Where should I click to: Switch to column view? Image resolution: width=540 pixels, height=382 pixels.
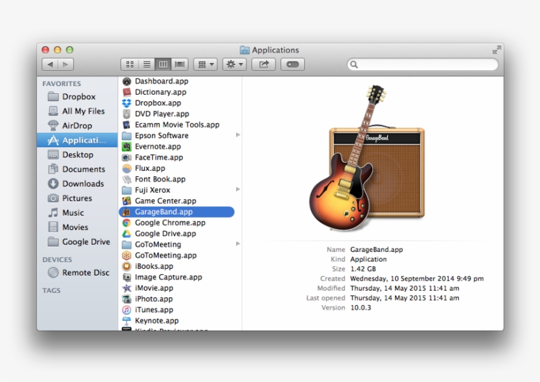point(163,64)
